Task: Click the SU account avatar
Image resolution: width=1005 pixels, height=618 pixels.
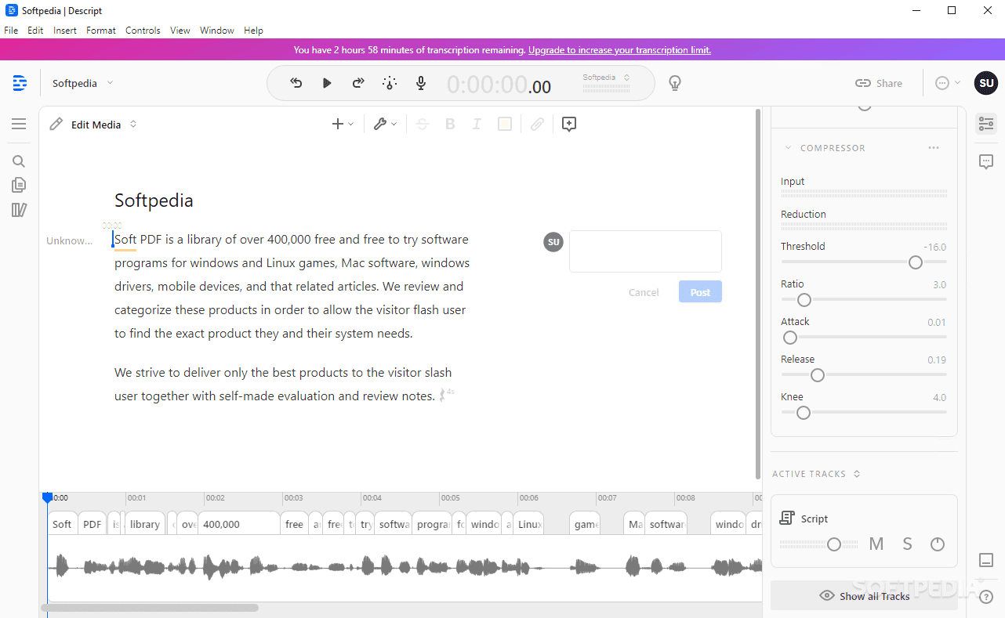Action: 986,83
